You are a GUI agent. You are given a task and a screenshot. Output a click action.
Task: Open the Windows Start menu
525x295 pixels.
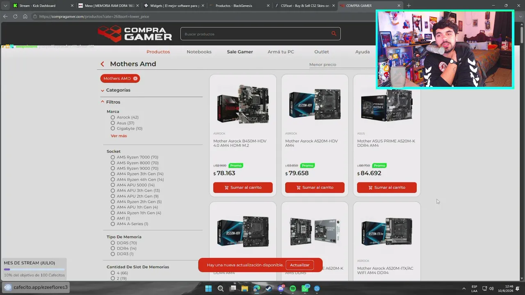208,288
